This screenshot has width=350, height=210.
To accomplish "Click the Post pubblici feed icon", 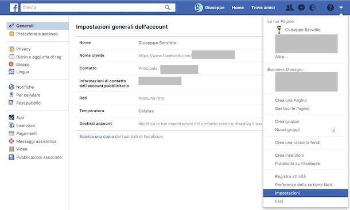I will pos(11,102).
